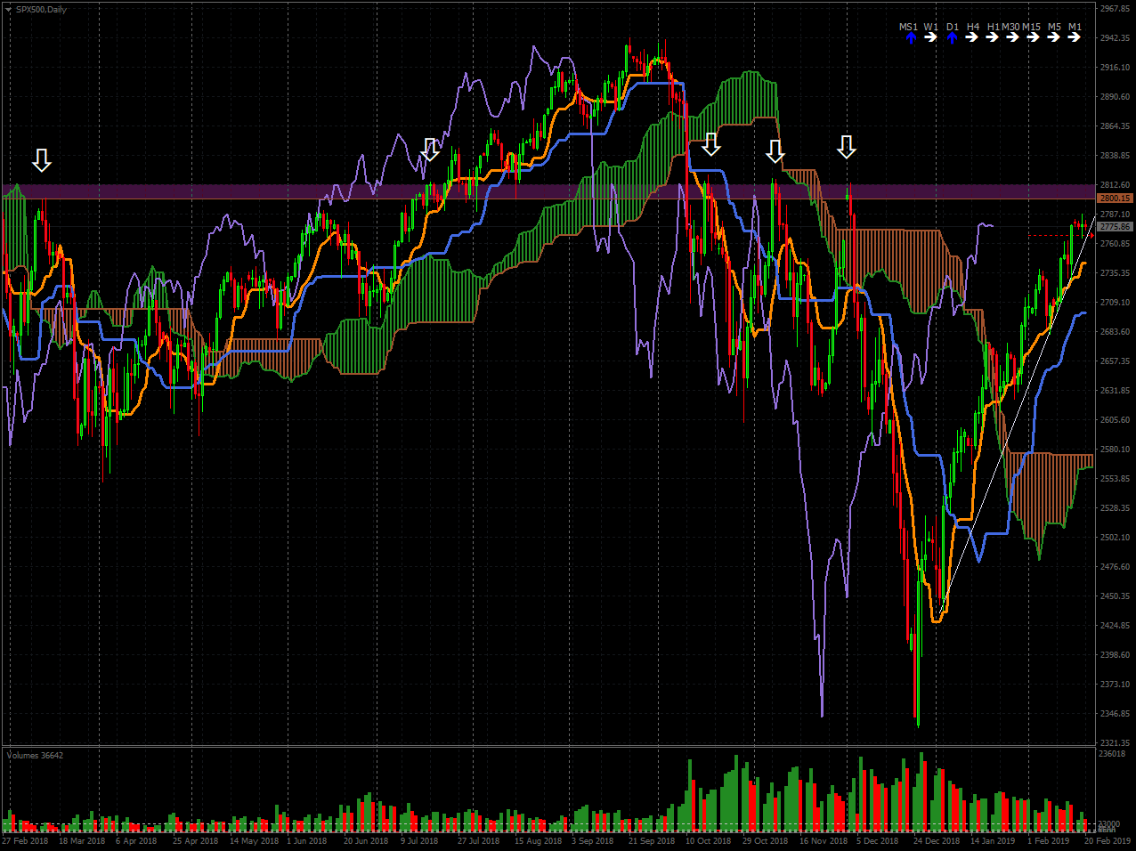Image resolution: width=1136 pixels, height=851 pixels.
Task: Click the white right arrow under M30
Action: [x=1012, y=37]
